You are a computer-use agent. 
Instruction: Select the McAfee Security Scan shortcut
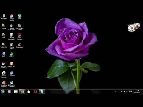coord(12,37)
